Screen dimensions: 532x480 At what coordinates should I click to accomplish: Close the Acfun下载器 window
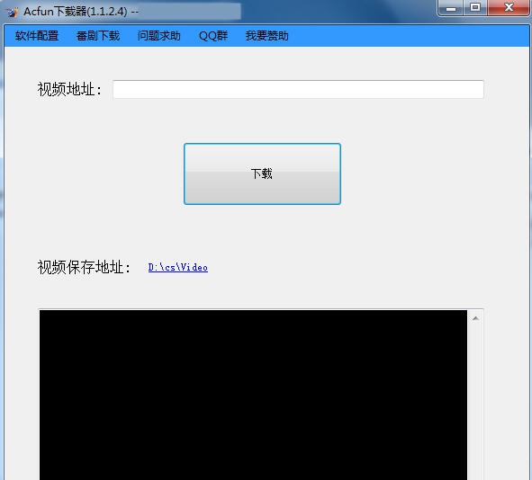(509, 8)
